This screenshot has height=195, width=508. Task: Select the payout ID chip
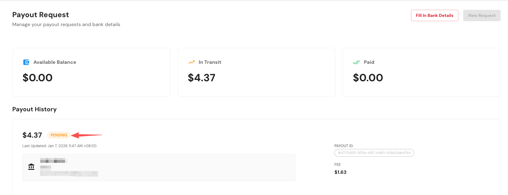pos(374,153)
